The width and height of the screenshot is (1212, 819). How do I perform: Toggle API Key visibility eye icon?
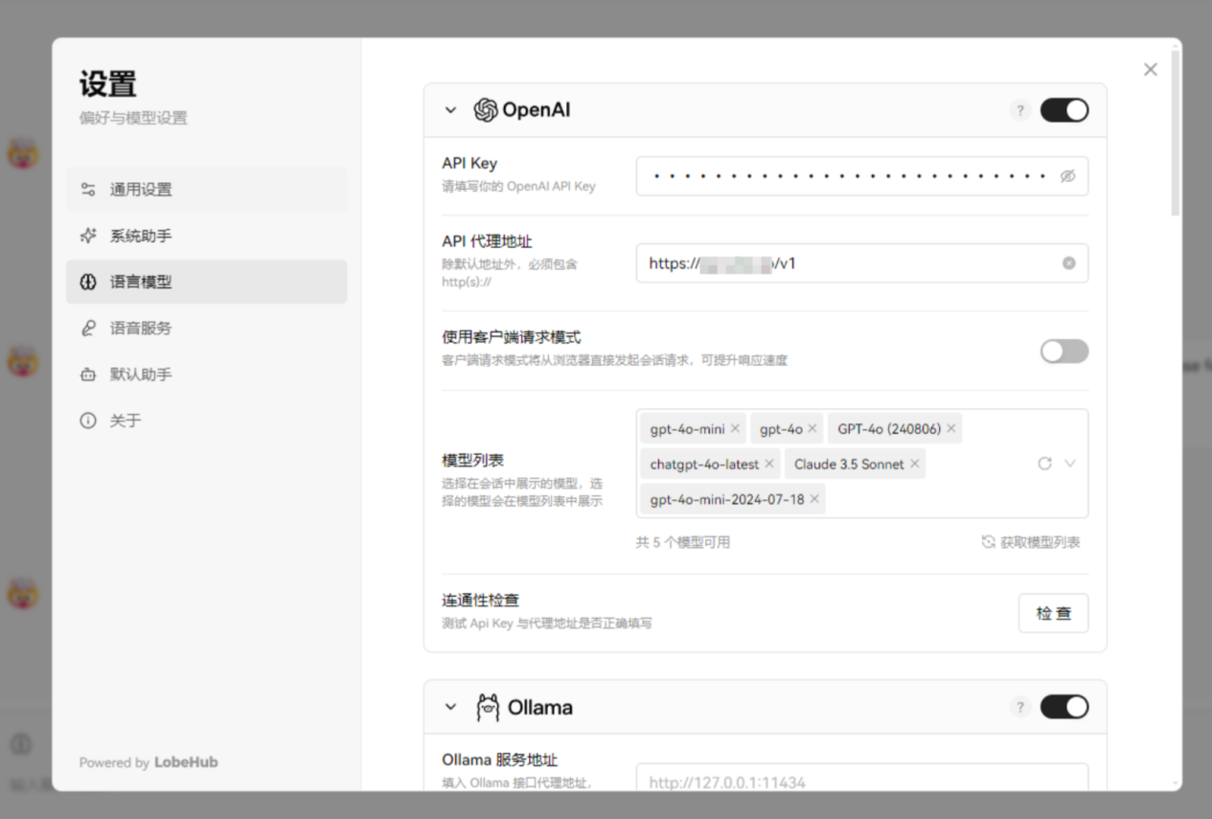click(x=1067, y=176)
